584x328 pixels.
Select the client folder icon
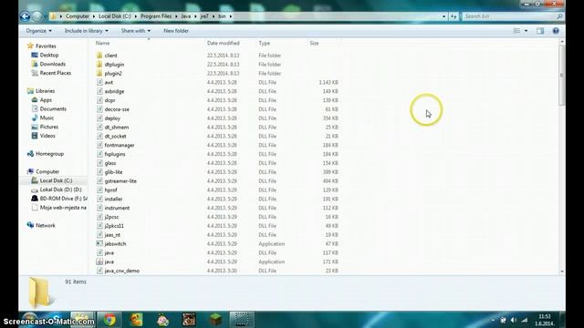[99, 56]
